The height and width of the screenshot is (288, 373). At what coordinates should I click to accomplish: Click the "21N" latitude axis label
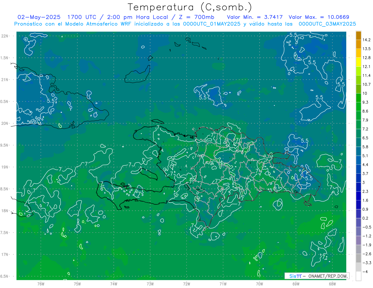point(5,80)
